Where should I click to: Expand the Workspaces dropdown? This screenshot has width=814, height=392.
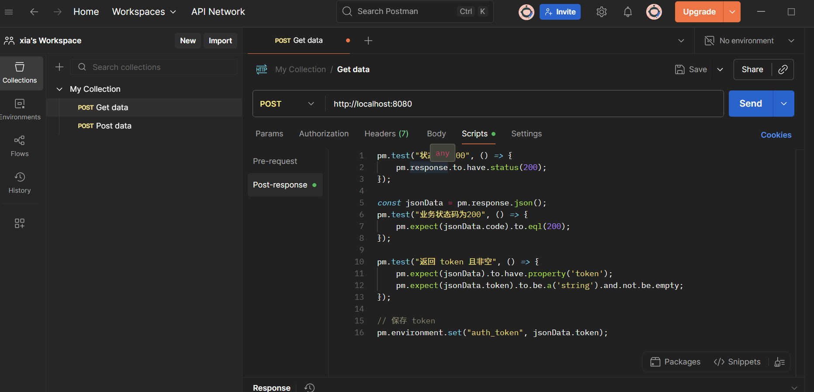[144, 12]
